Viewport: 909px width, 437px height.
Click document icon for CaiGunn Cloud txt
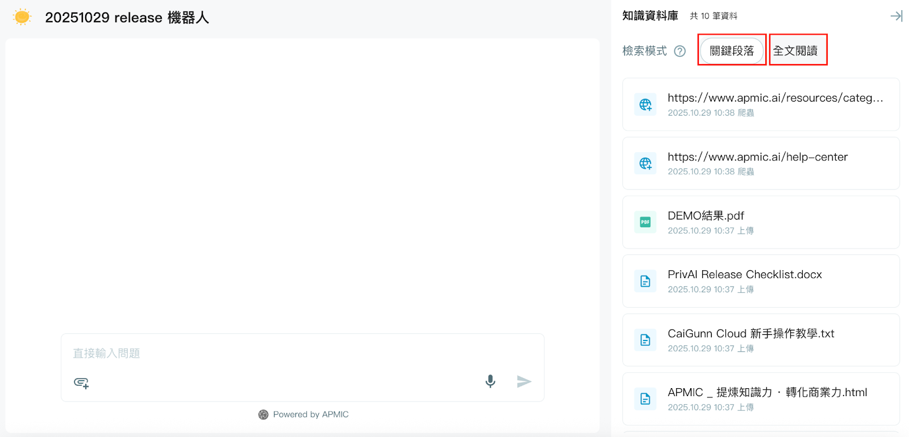[x=645, y=340]
